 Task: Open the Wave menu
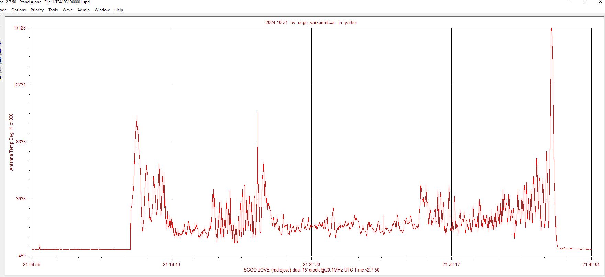click(67, 10)
